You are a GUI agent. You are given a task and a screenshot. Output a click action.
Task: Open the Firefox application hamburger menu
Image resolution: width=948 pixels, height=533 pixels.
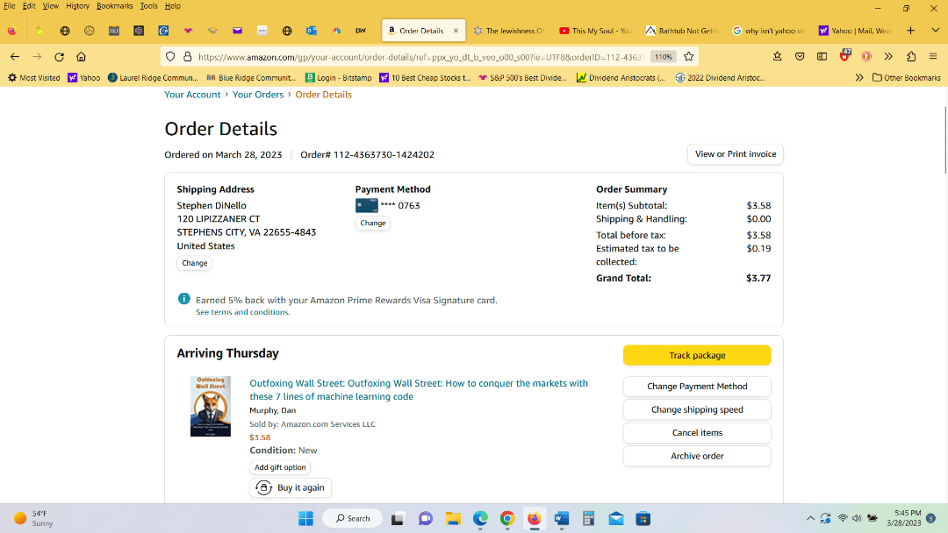(x=933, y=57)
